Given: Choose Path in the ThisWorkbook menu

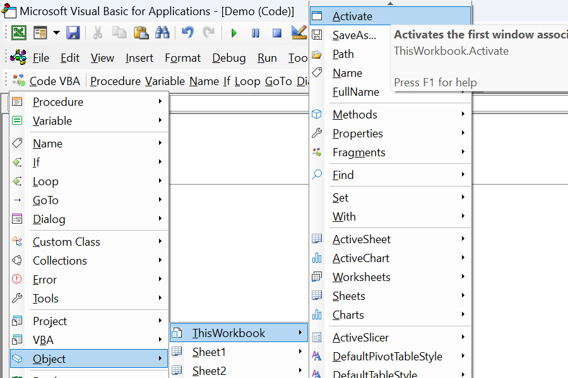Looking at the screenshot, I should [350, 54].
